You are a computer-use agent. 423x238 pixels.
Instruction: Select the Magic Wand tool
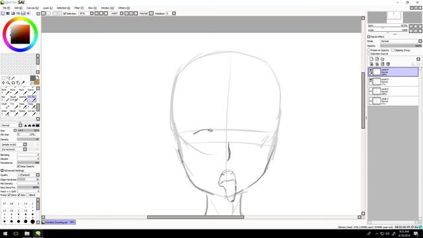13,78
